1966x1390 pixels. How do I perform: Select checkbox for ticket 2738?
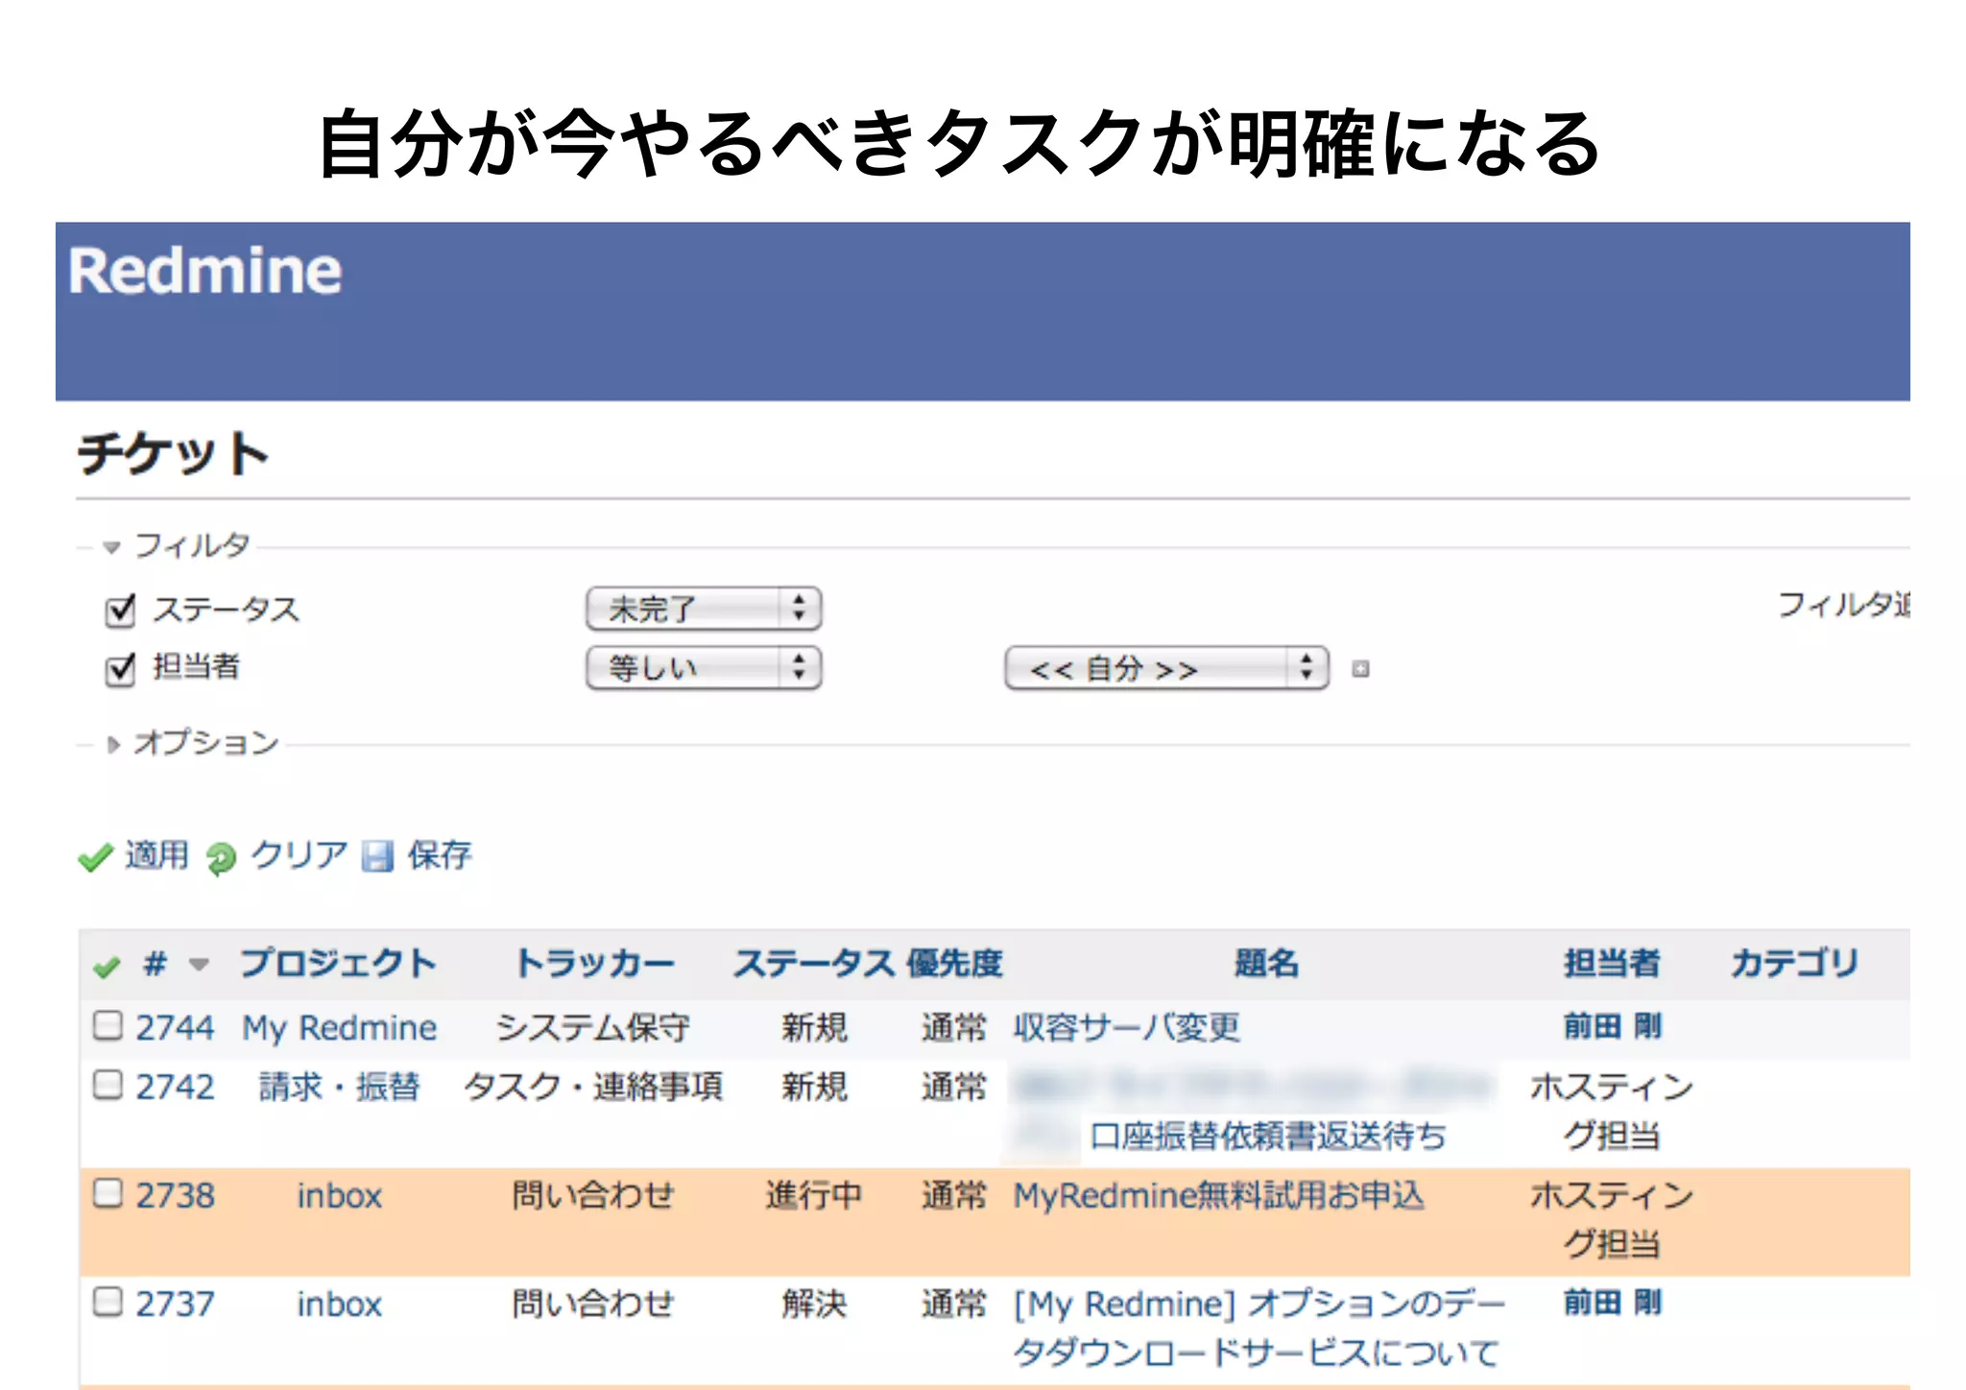tap(108, 1193)
